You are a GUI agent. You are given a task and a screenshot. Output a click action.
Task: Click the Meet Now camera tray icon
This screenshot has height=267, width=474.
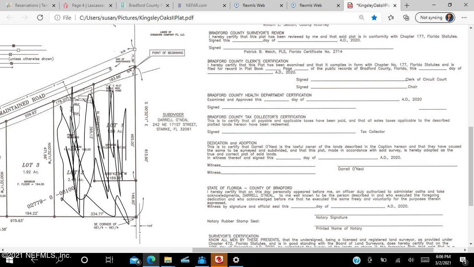(370, 260)
